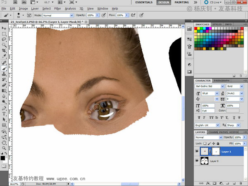
Task: Show more workspaces with the double arrow
Action: pyautogui.click(x=196, y=2)
